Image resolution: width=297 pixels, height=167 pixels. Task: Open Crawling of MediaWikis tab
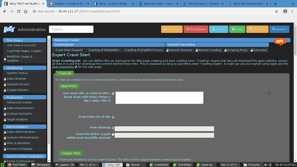tap(104, 50)
